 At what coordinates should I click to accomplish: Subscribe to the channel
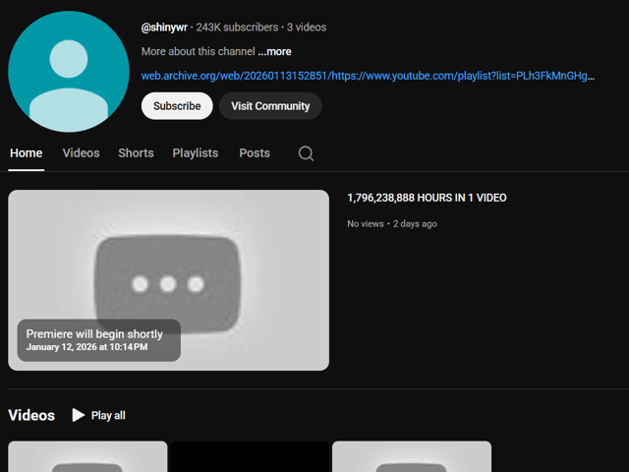[x=177, y=106]
